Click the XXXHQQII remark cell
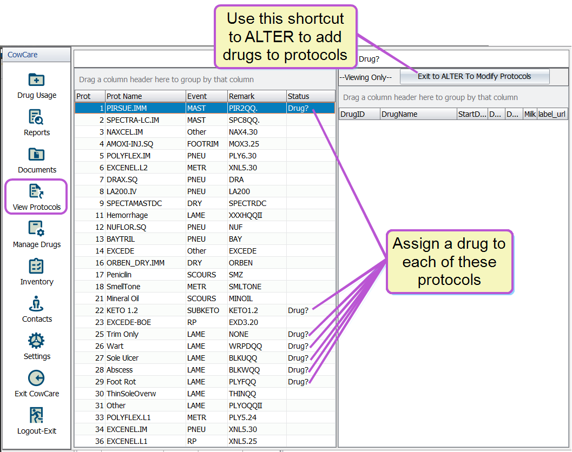Viewport: 572px width, 452px height. click(x=257, y=215)
